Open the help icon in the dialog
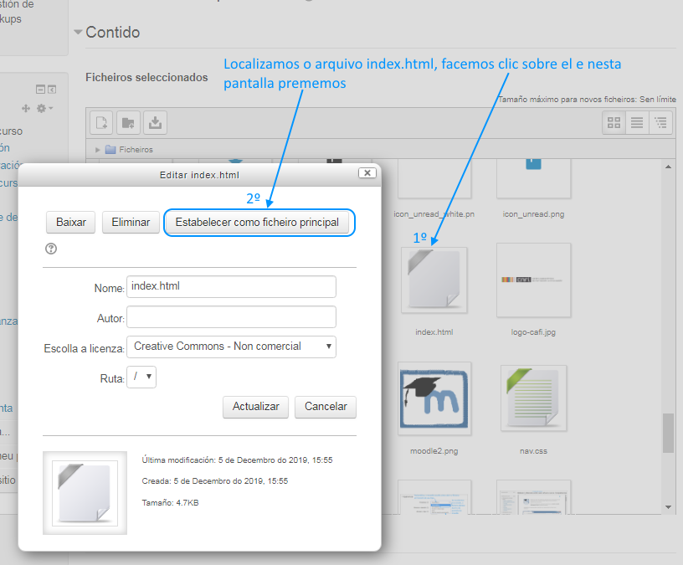Image resolution: width=683 pixels, height=565 pixels. pyautogui.click(x=51, y=249)
